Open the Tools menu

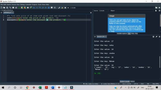(x=39, y=4)
